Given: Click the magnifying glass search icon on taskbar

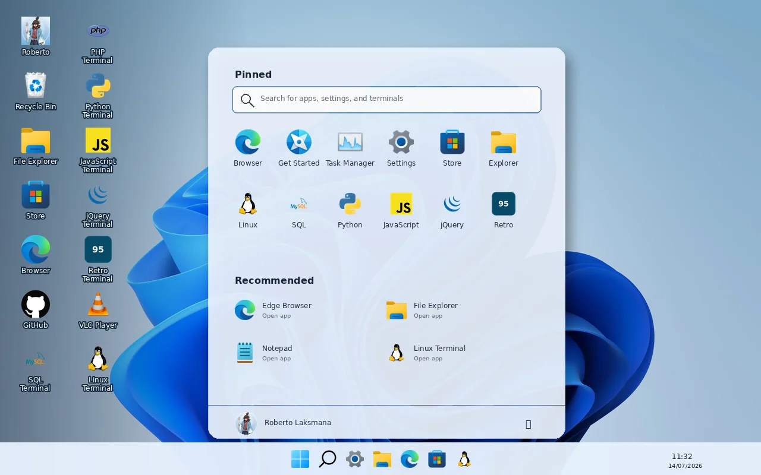Looking at the screenshot, I should 328,459.
